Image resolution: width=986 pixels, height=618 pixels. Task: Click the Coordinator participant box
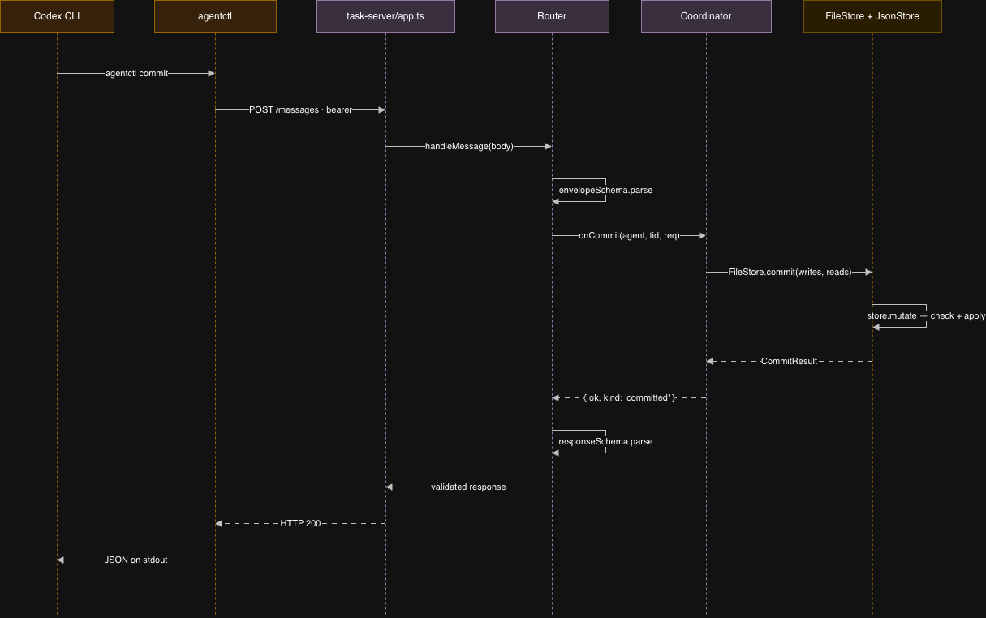706,16
